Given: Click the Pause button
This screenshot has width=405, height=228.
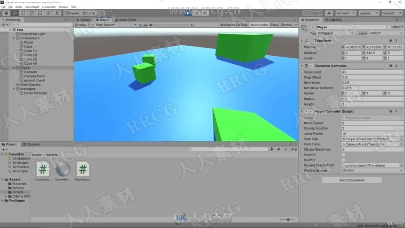Looking at the screenshot, I should click(196, 13).
